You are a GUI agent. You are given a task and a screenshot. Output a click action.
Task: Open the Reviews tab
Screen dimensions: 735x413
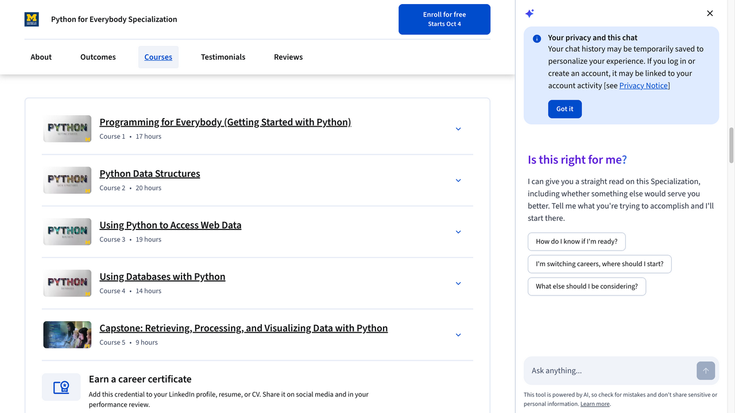(x=288, y=57)
